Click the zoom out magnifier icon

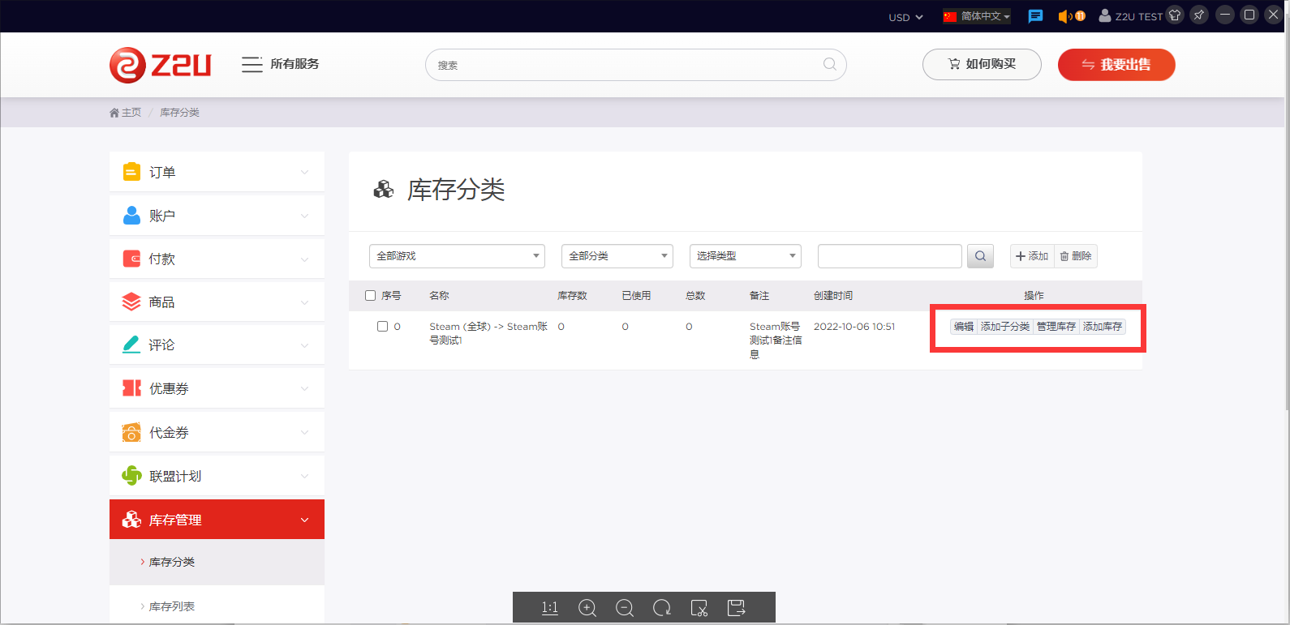[625, 608]
